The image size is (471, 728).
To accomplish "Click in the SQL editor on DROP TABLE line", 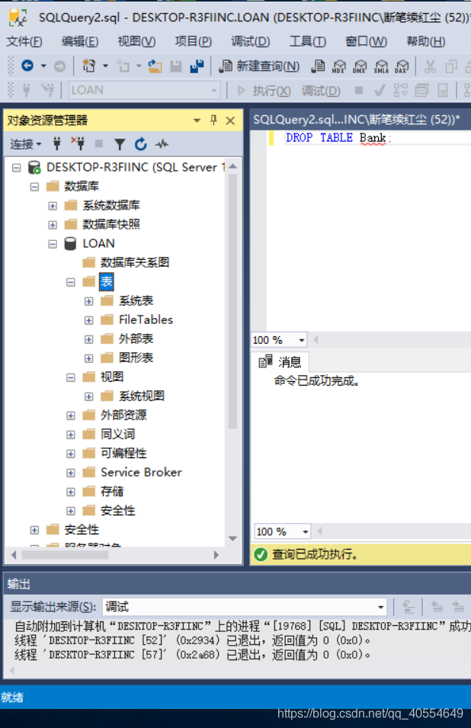I will click(338, 138).
